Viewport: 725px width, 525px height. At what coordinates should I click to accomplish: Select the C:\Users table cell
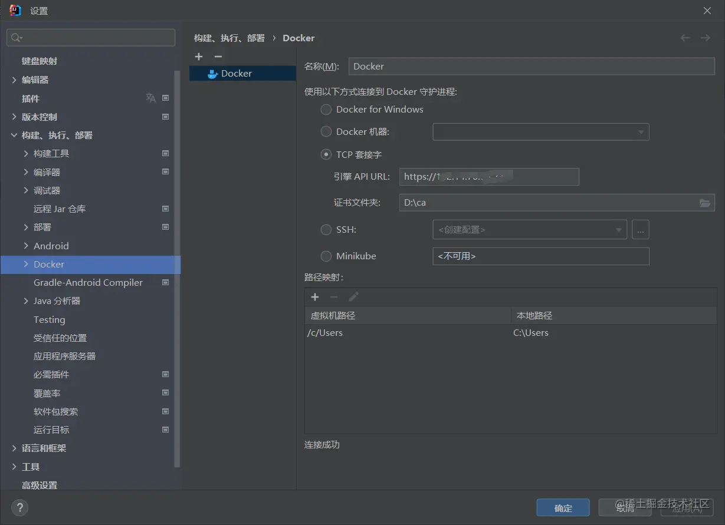point(614,332)
